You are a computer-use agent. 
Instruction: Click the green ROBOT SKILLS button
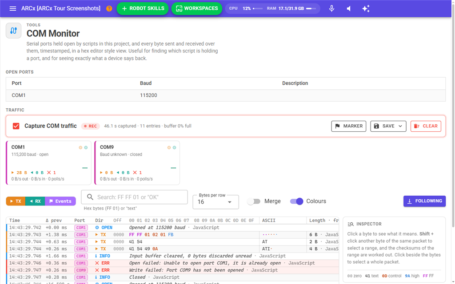[143, 8]
